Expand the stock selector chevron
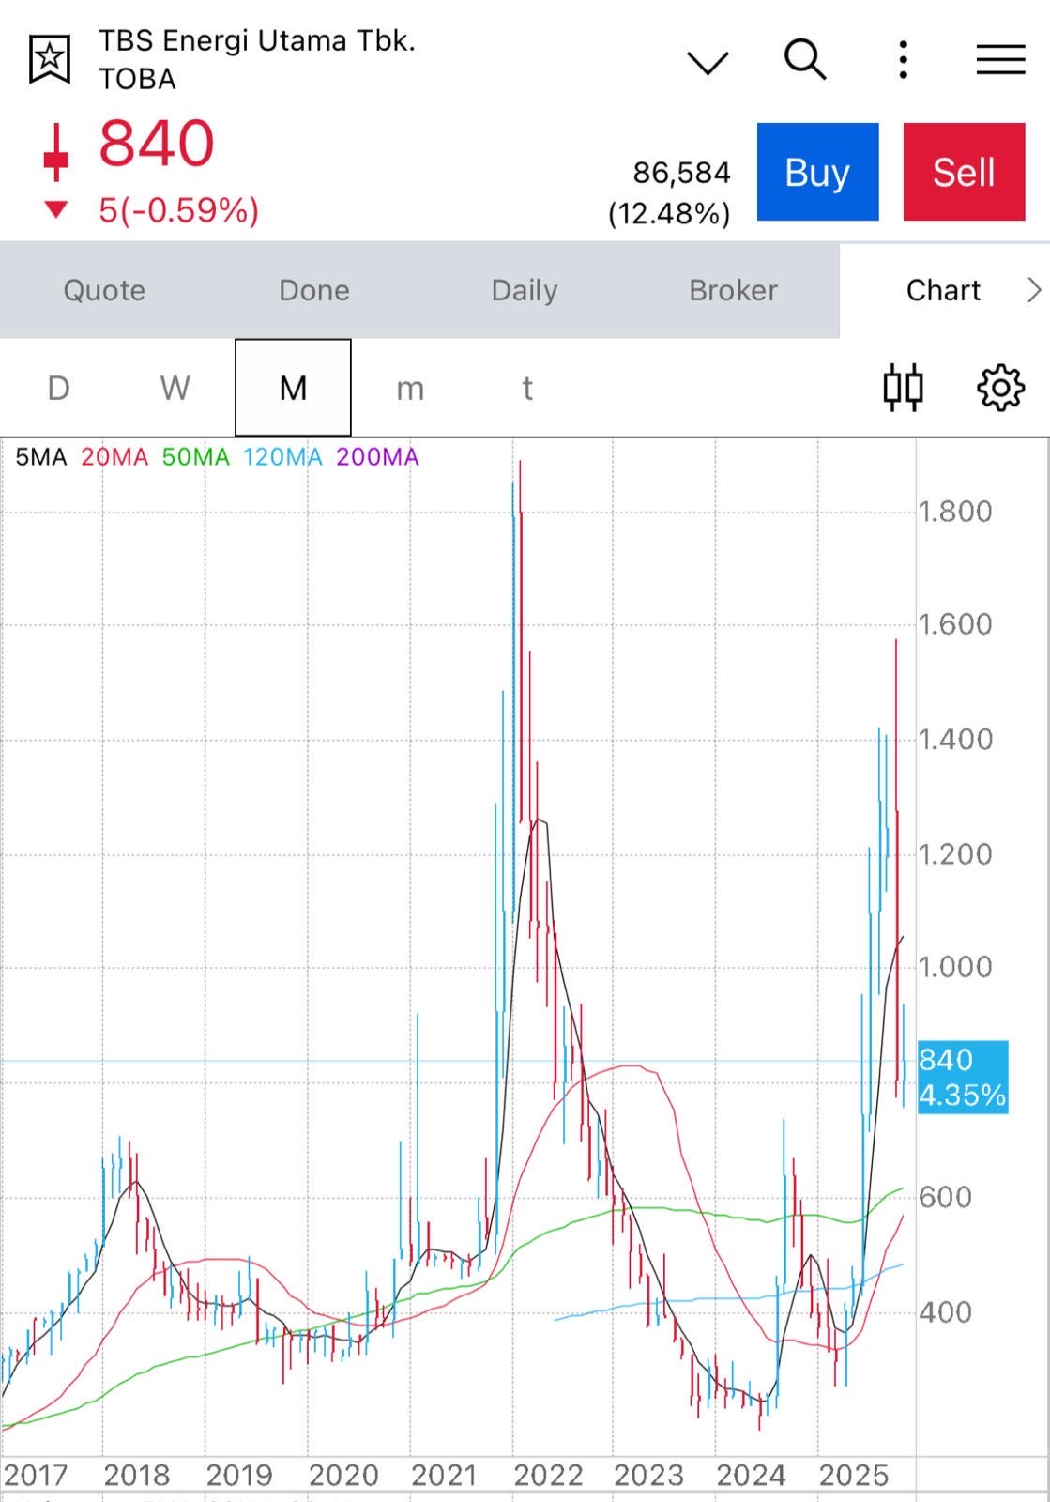The width and height of the screenshot is (1050, 1502). 708,63
